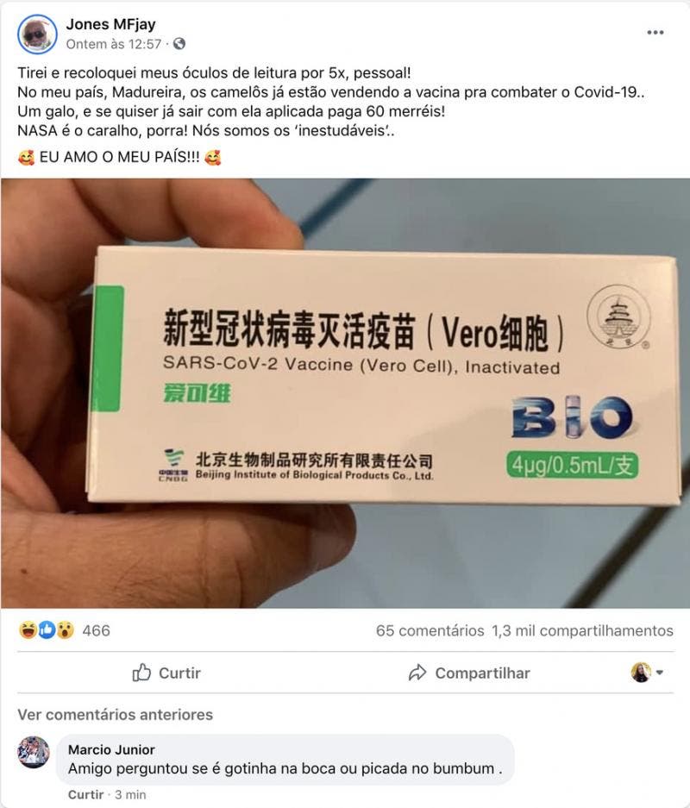Click the Curtir button on the post
The height and width of the screenshot is (808, 690).
click(166, 673)
